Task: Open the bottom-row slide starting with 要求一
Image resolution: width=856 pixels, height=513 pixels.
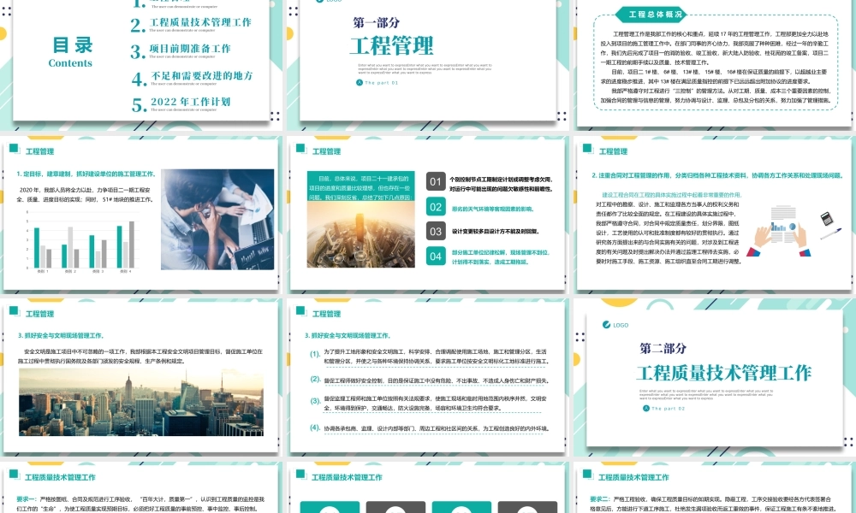Action: [x=141, y=487]
